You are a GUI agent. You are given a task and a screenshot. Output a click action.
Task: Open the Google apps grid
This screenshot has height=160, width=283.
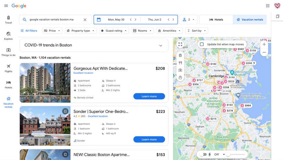268,6
